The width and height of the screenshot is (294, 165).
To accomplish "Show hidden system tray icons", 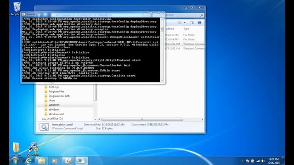I will (242, 161).
